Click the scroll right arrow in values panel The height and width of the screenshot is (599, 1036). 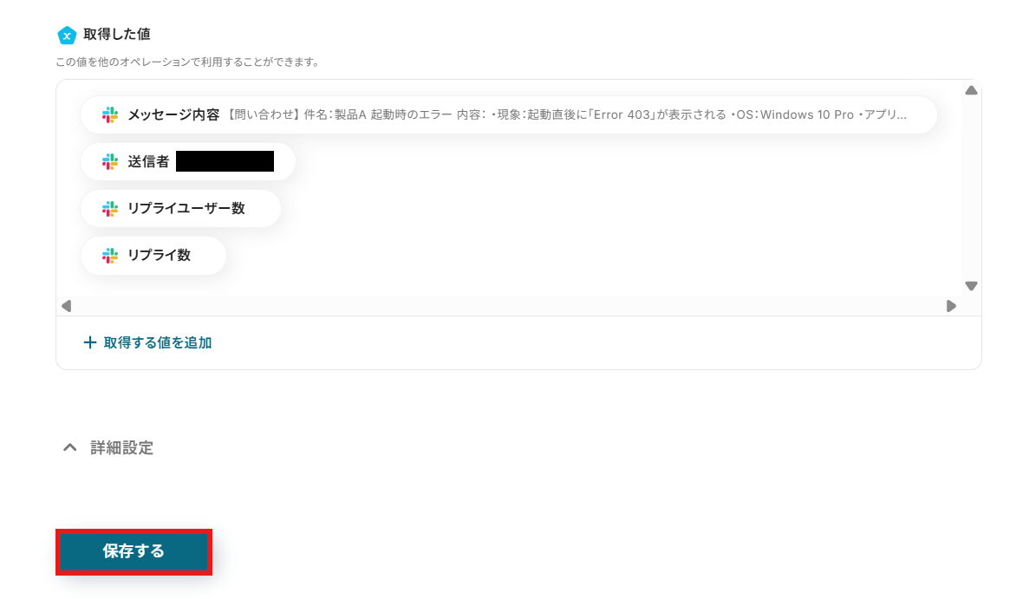[951, 306]
